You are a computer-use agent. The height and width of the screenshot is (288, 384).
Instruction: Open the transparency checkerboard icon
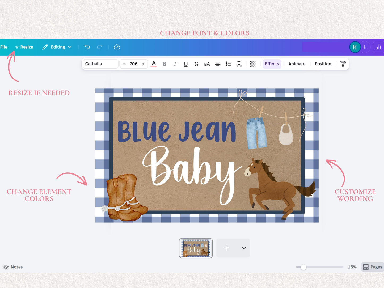coord(253,64)
